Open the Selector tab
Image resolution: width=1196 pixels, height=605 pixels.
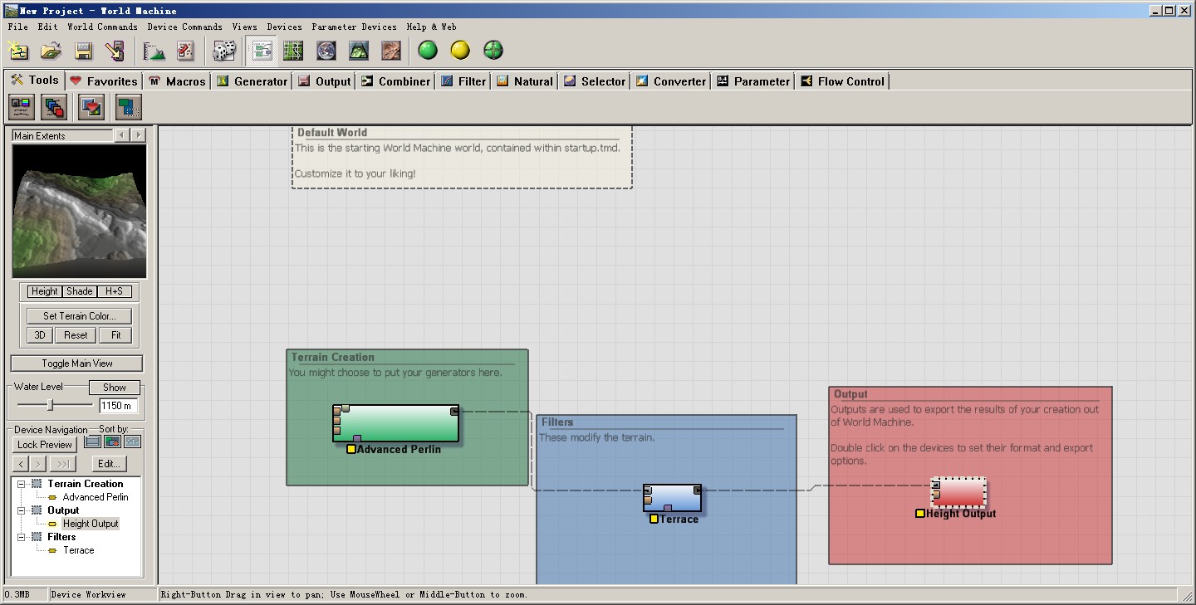[x=594, y=81]
